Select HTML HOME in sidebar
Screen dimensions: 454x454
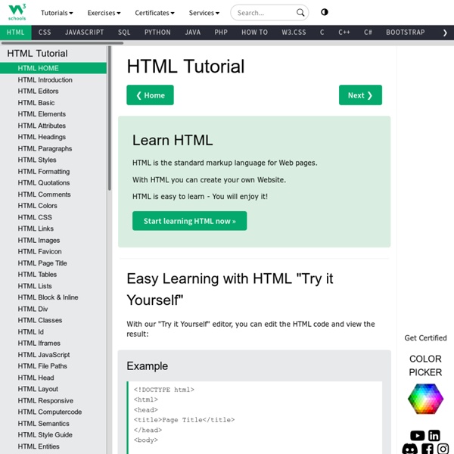[53, 68]
